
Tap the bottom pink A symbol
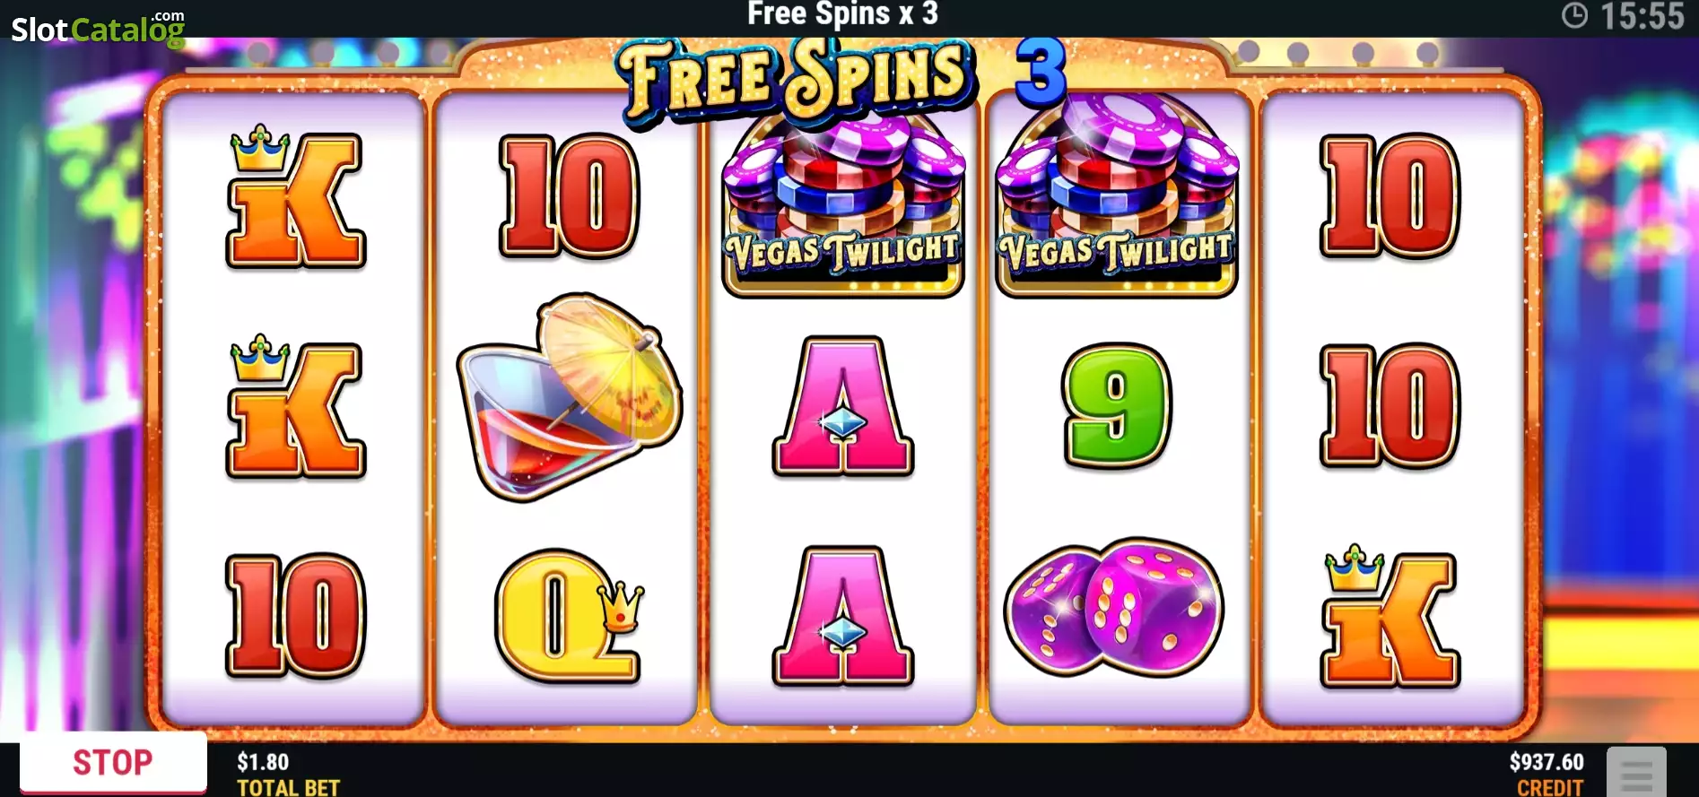842,616
